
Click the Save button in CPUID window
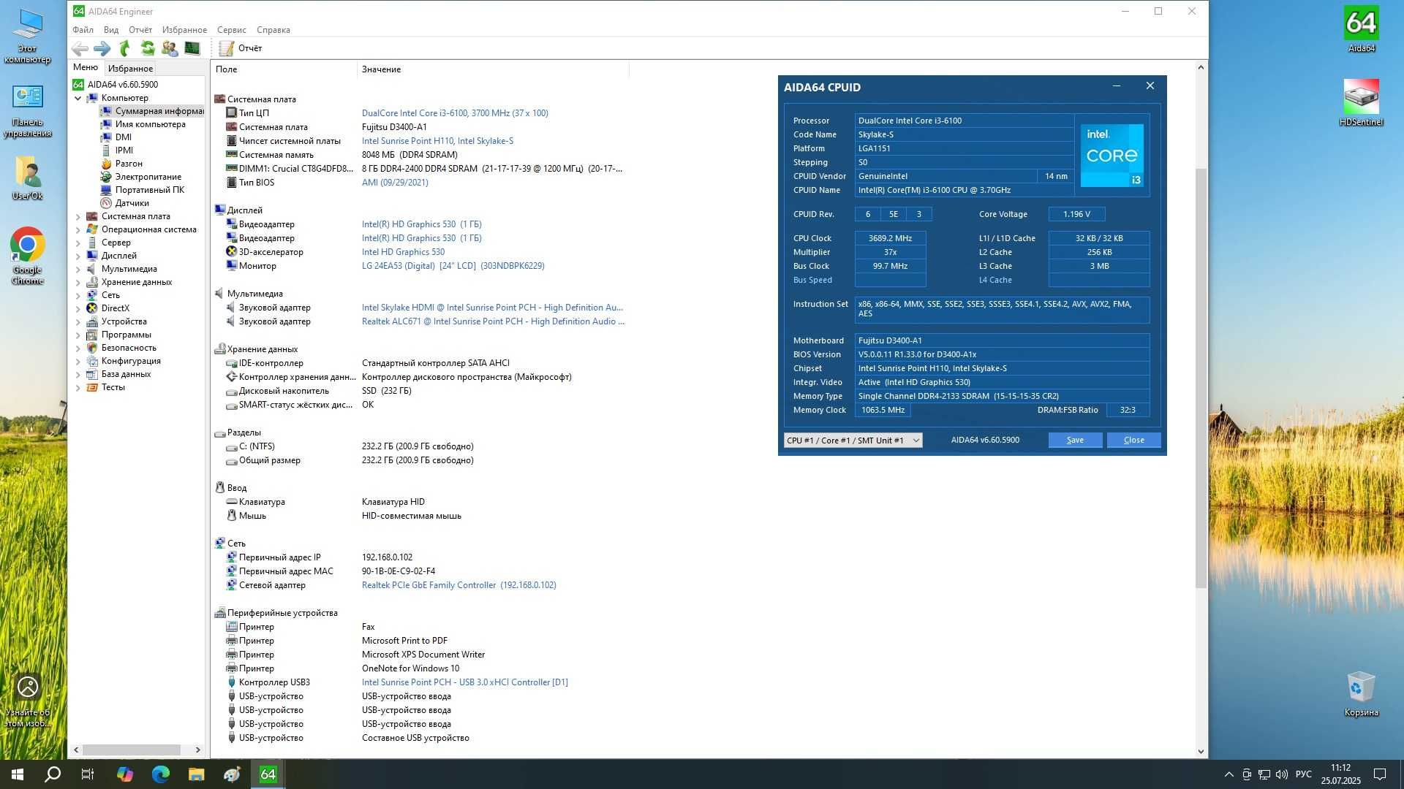[x=1075, y=440]
